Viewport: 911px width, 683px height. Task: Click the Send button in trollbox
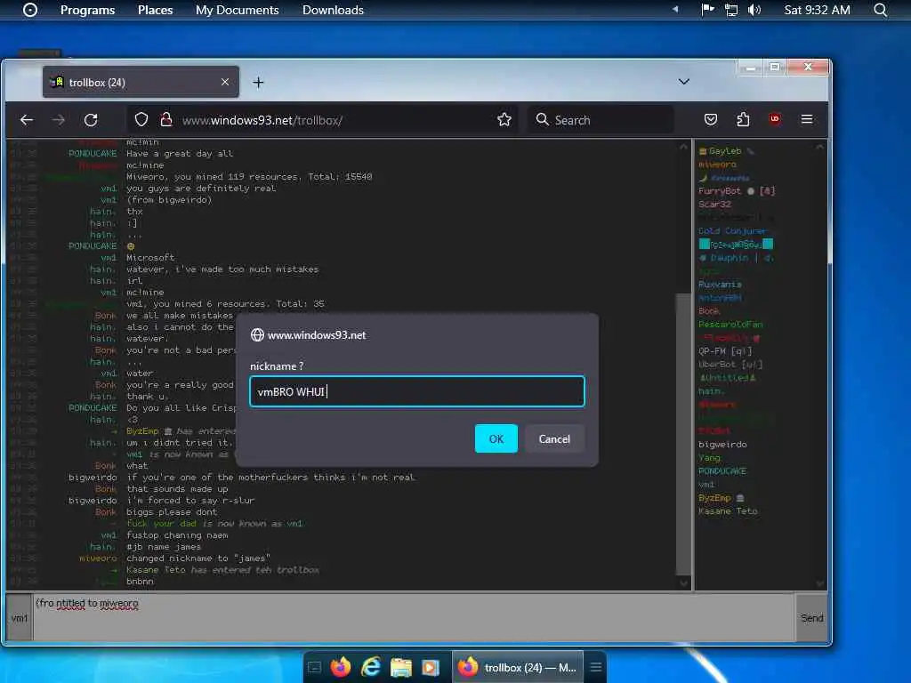click(x=811, y=617)
